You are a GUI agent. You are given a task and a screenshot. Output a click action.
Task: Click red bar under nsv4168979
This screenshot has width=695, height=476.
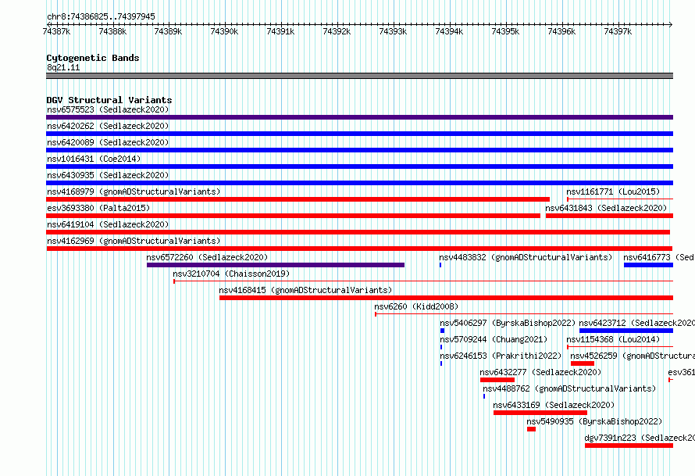298,199
